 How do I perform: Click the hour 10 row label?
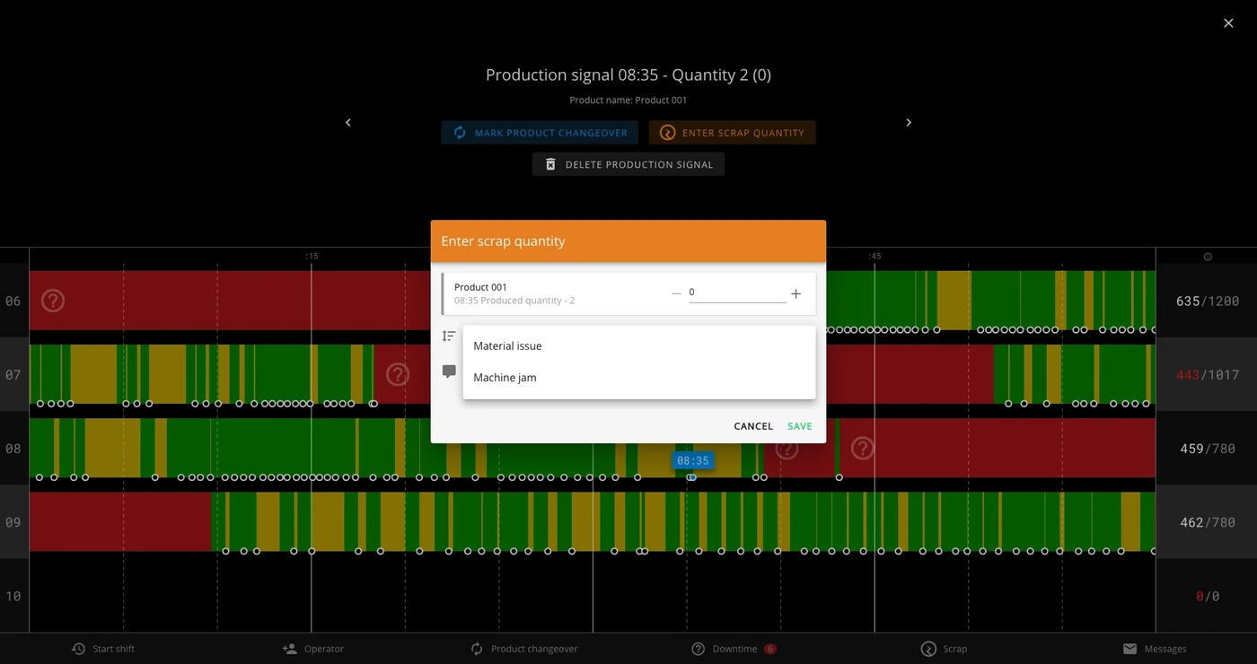tap(13, 596)
